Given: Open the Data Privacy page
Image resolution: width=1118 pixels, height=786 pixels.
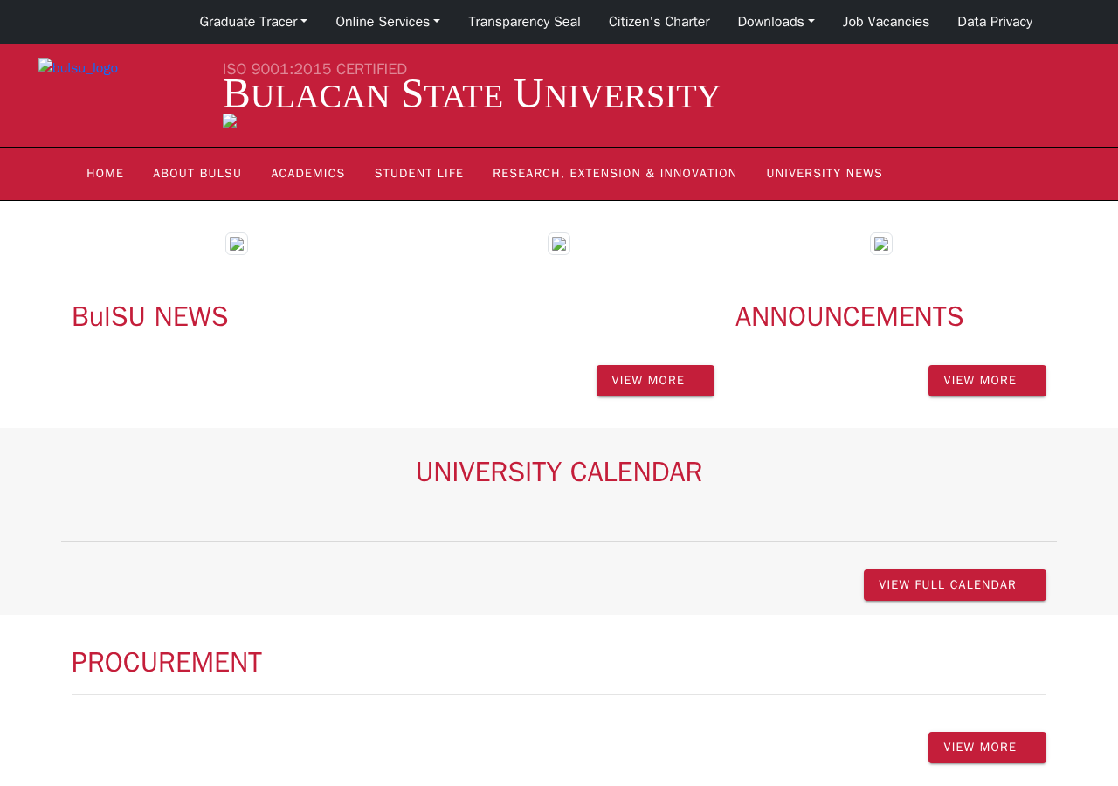Looking at the screenshot, I should 995,22.
